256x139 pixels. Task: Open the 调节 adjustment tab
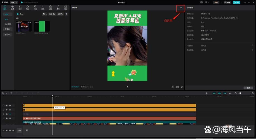[58, 8]
